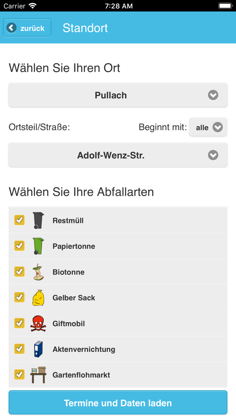The width and height of the screenshot is (236, 420).
Task: Open the 'alle' Beginnt mit dropdown
Action: pos(208,127)
